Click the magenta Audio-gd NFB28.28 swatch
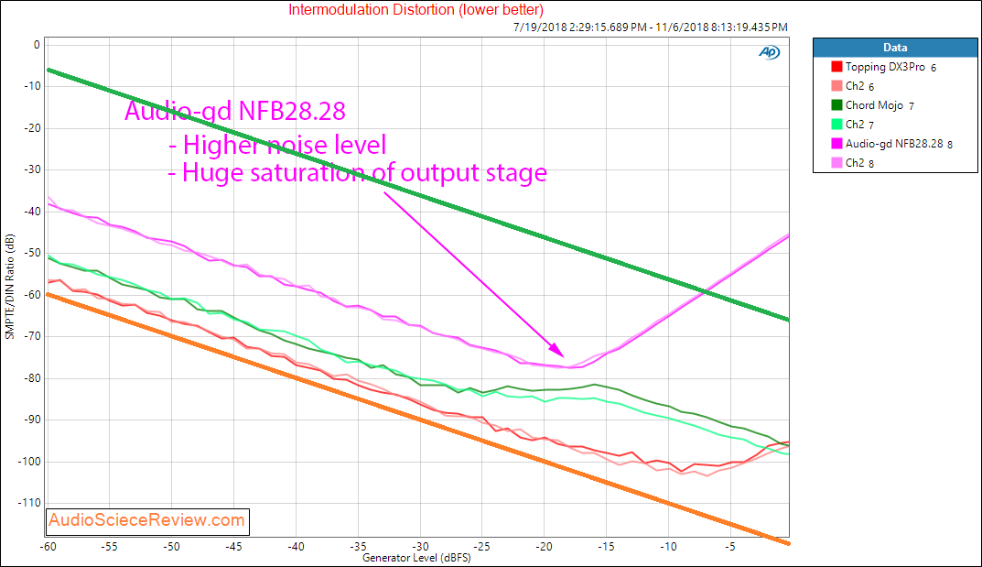The width and height of the screenshot is (982, 567). click(x=836, y=144)
